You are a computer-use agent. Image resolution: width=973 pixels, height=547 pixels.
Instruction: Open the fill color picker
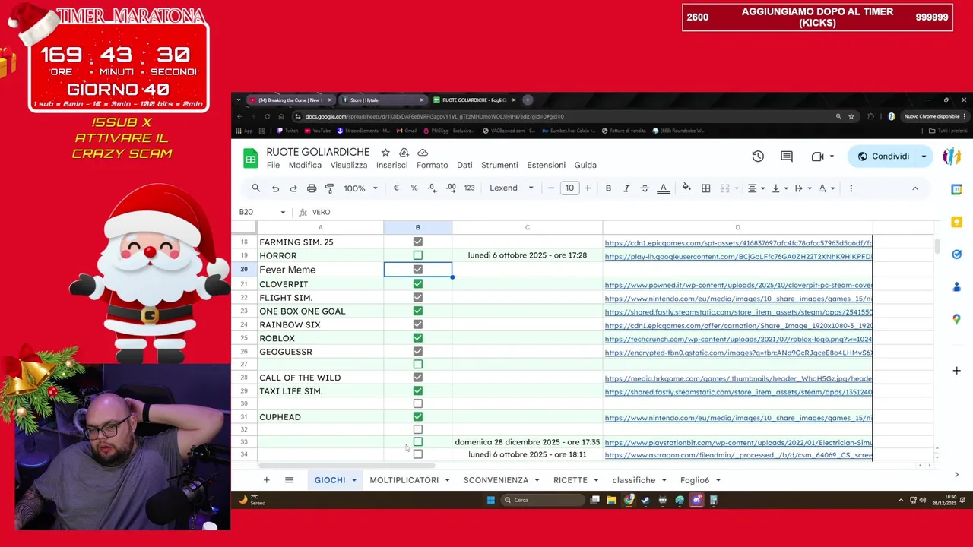(686, 188)
